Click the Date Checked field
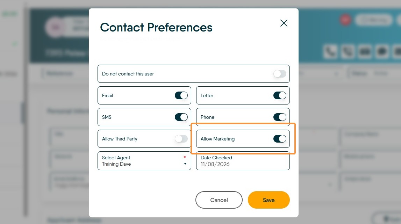 tap(243, 161)
